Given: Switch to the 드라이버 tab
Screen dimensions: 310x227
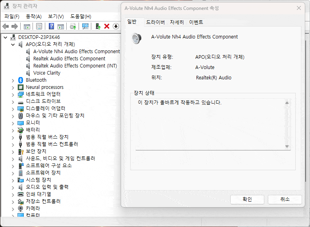Looking at the screenshot, I should [x=155, y=22].
